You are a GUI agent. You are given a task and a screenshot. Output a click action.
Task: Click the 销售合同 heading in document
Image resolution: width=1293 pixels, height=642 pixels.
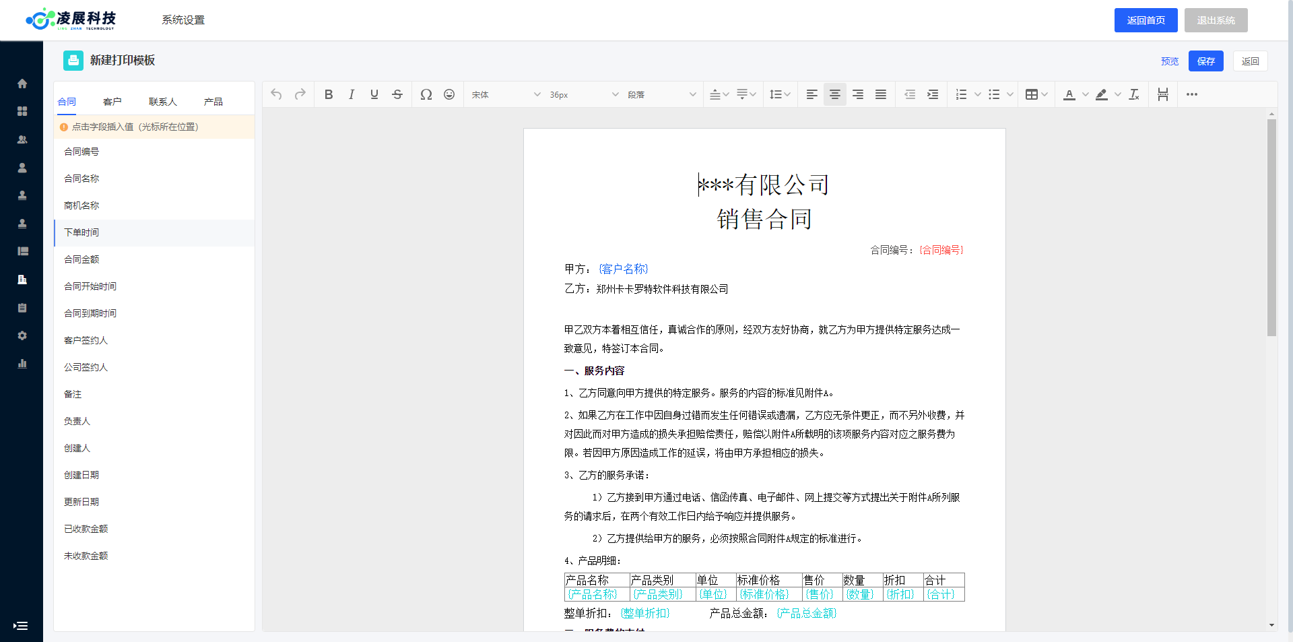764,219
